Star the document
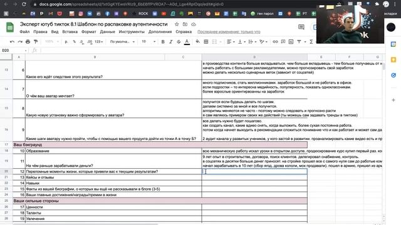Image resolution: width=401 pixels, height=225 pixels. tap(177, 24)
